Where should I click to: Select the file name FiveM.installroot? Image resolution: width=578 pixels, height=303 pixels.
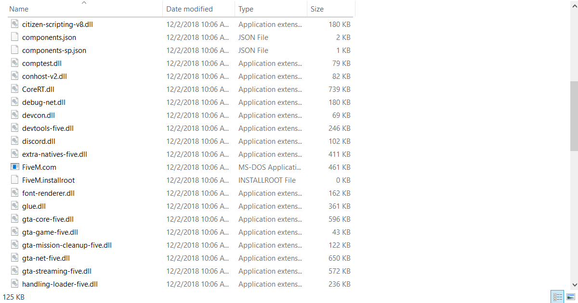pos(48,180)
